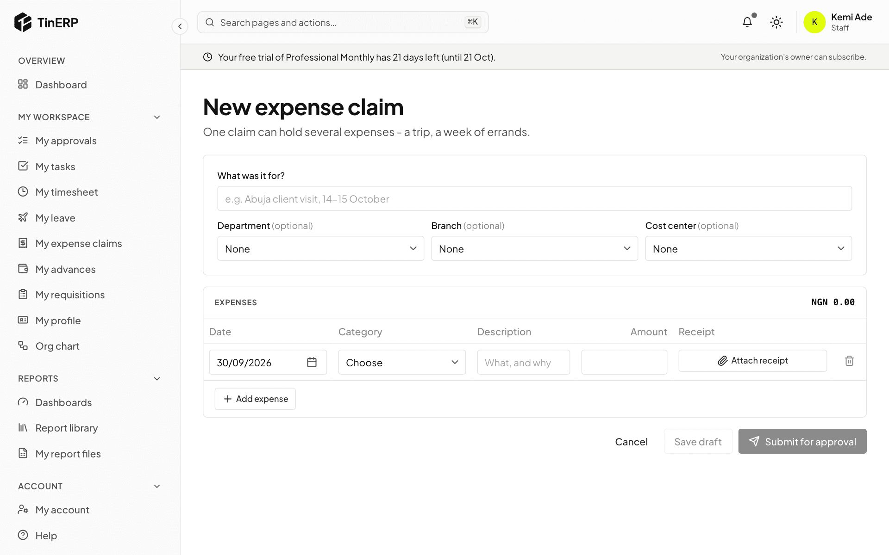Open My report files
Viewport: 889px width, 555px height.
90,454
